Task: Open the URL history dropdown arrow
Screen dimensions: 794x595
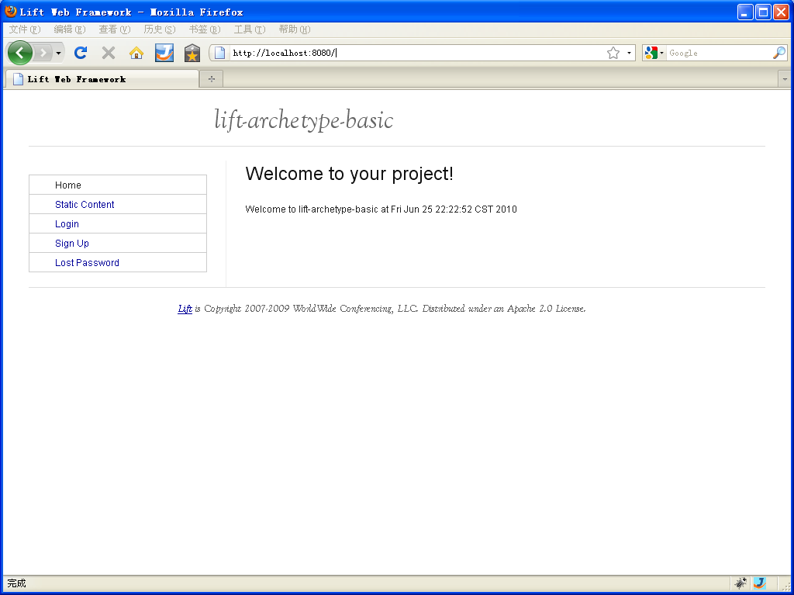Action: click(629, 53)
